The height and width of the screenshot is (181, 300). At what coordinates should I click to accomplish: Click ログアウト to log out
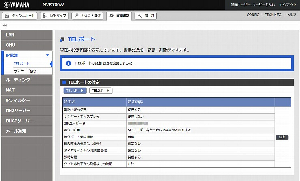[288, 5]
